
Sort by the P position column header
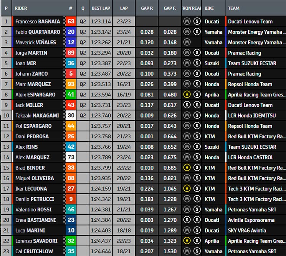click(6, 8)
